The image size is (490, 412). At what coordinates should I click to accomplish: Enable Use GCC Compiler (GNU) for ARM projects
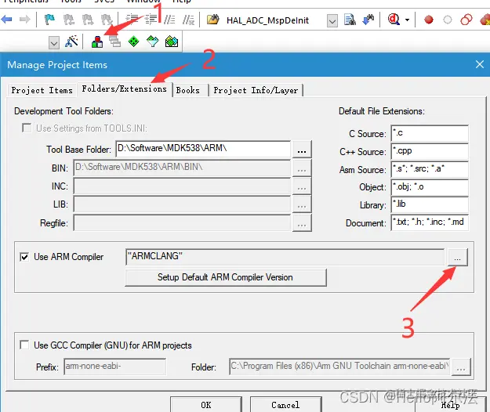(x=24, y=345)
